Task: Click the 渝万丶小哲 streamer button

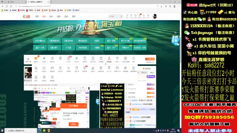Action: 40,48
